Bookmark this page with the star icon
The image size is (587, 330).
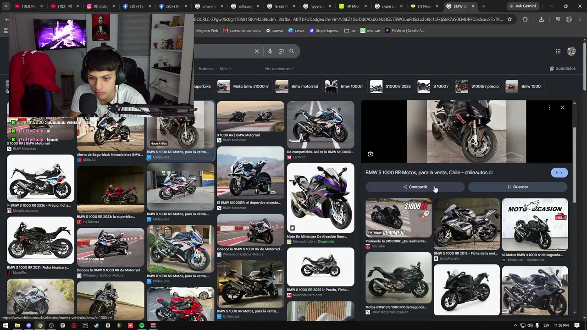[x=509, y=19]
